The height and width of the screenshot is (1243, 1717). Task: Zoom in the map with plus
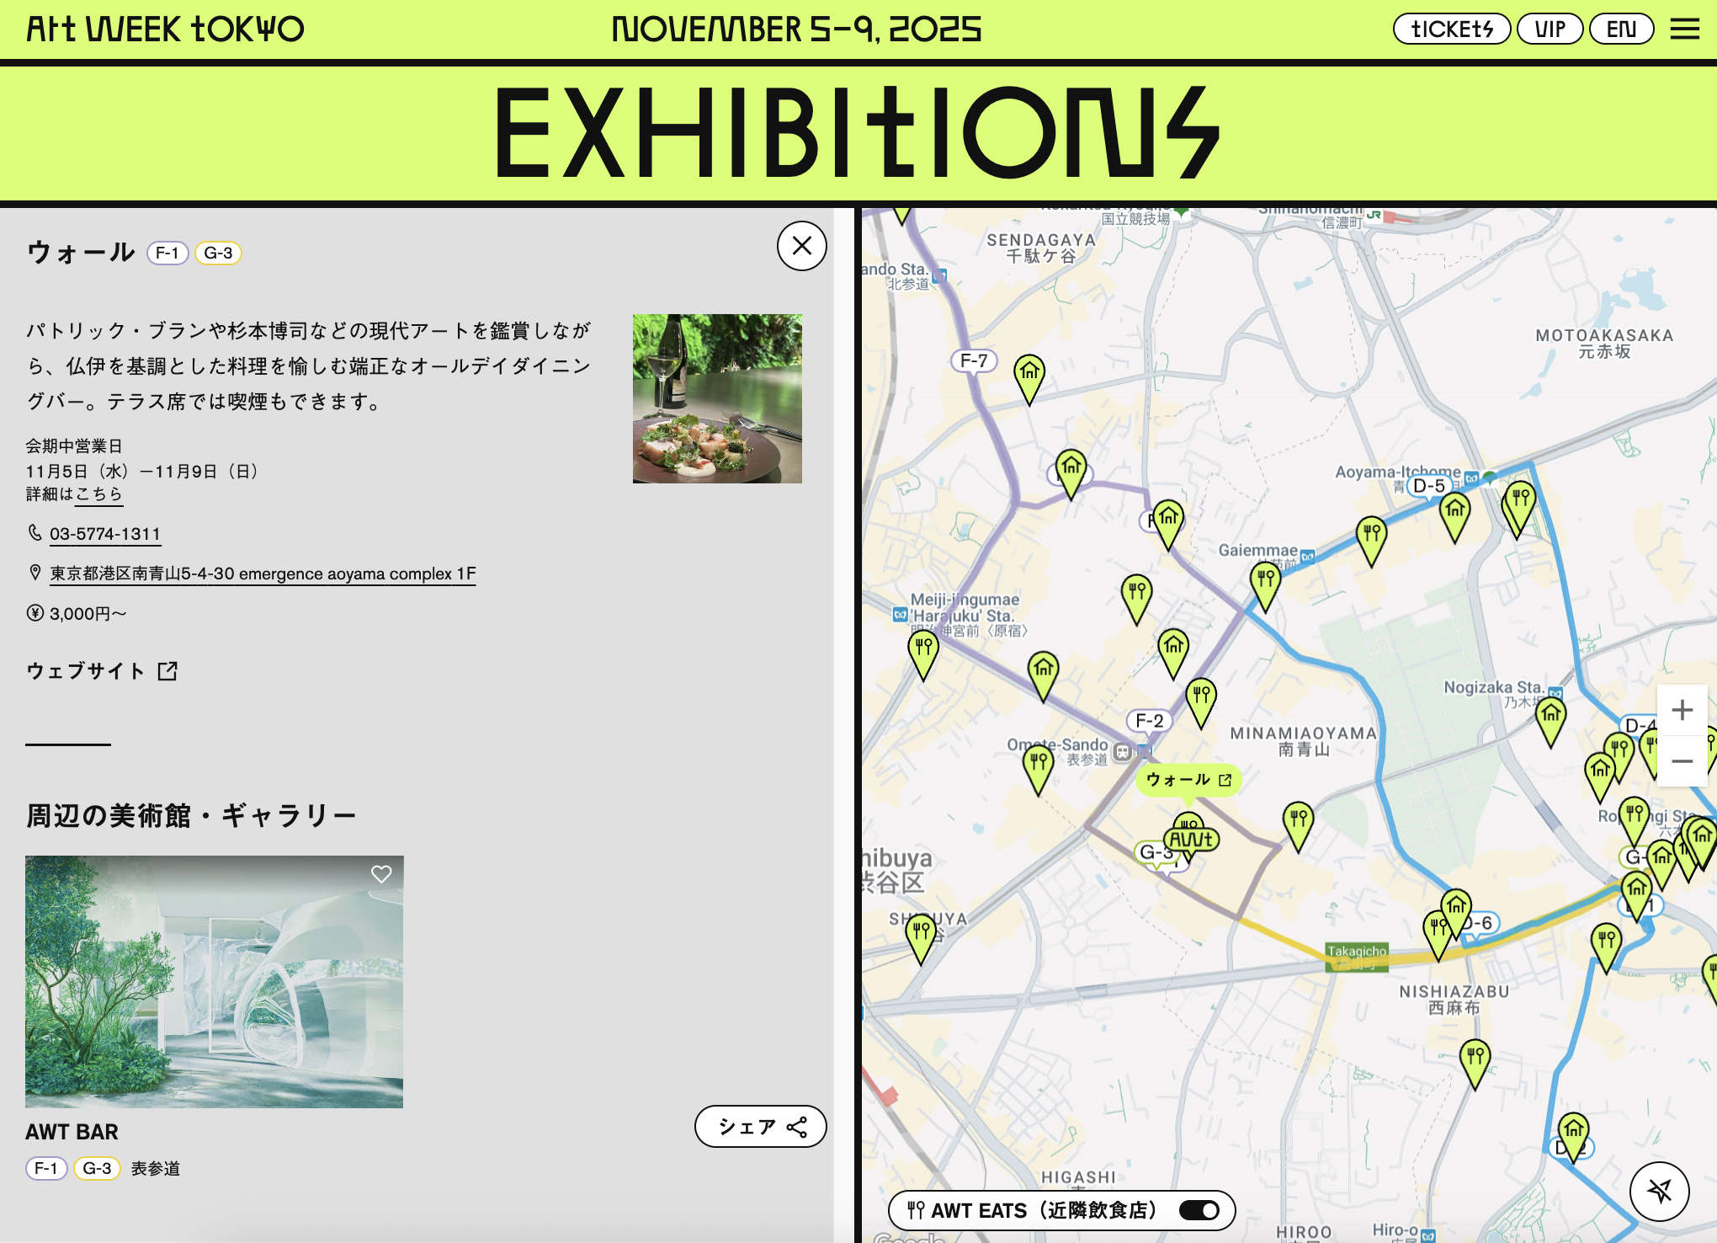click(x=1682, y=710)
